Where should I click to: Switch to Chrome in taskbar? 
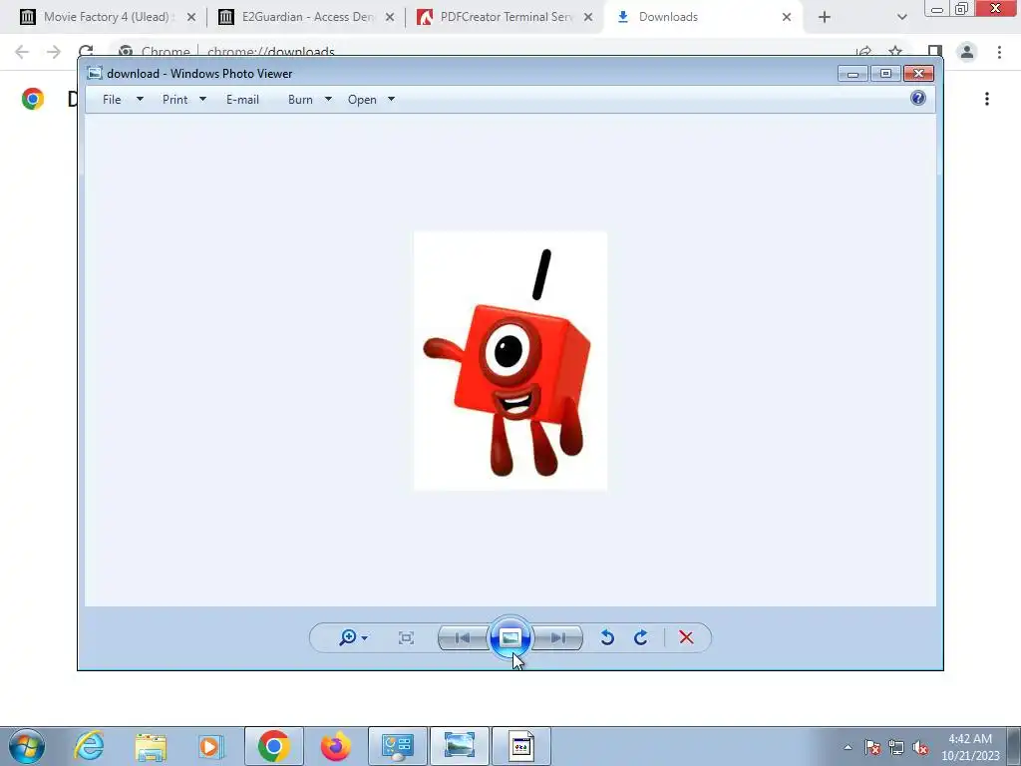273,746
